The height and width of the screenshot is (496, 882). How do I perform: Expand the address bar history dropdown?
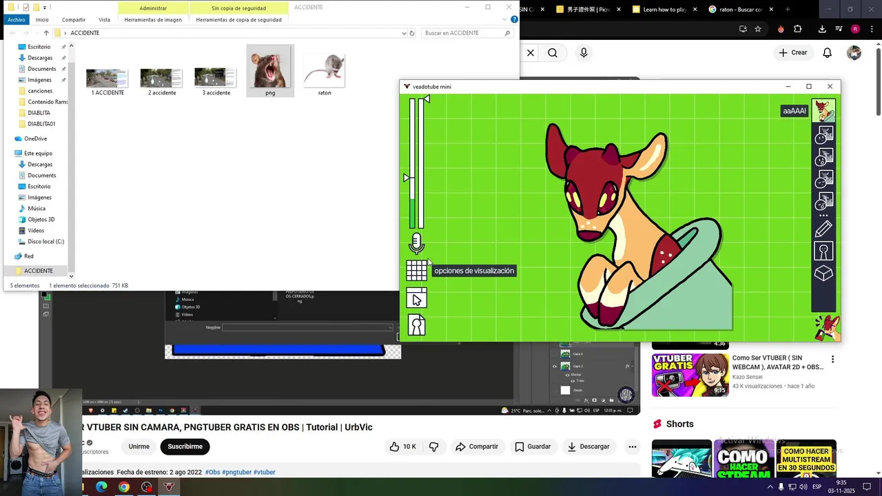404,33
